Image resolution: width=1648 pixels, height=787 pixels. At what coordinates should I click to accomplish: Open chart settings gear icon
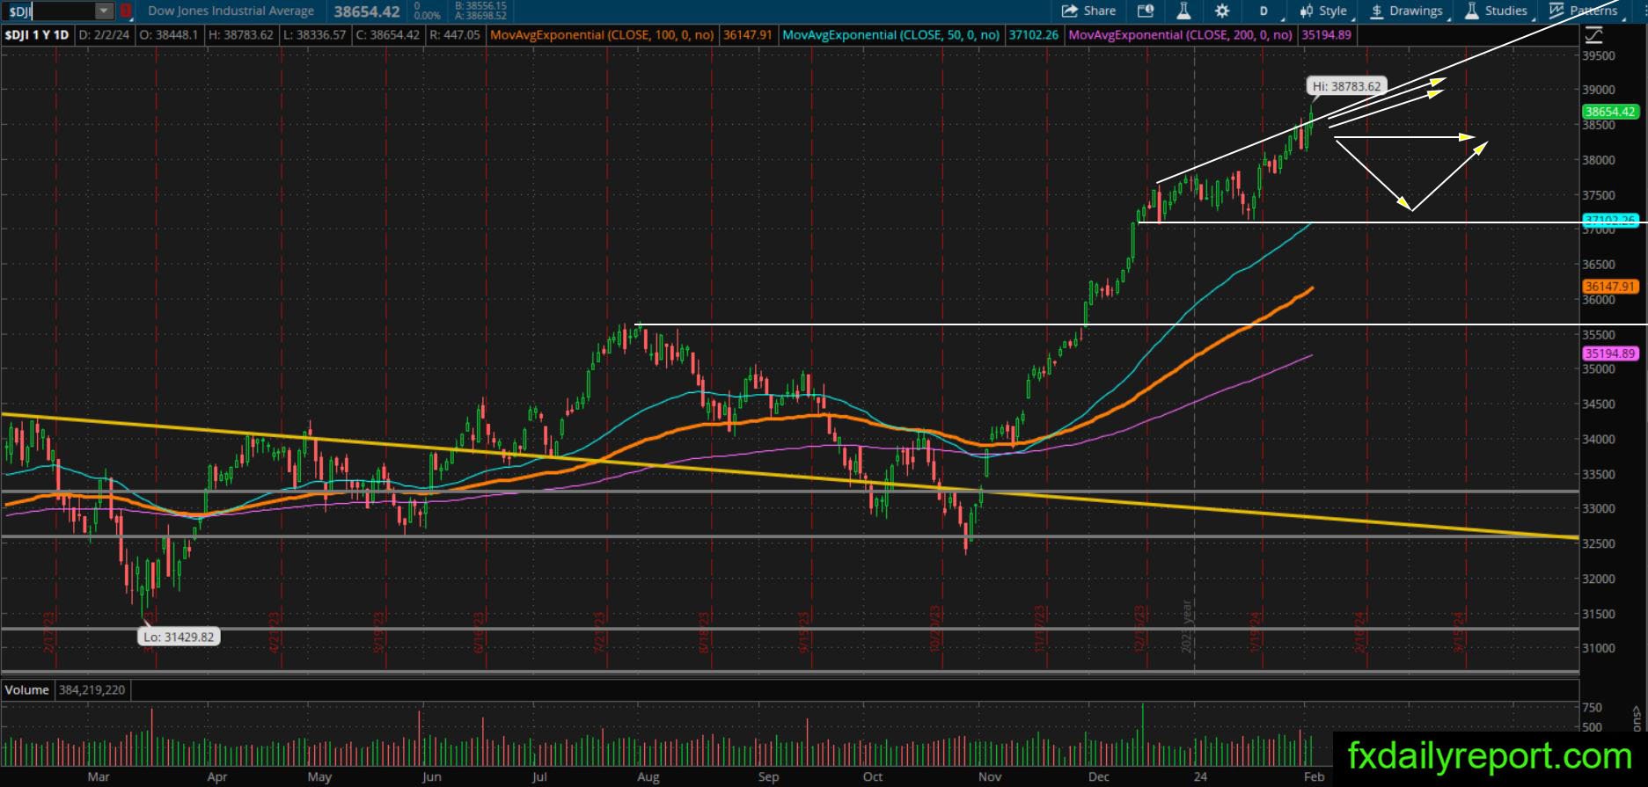(x=1222, y=11)
